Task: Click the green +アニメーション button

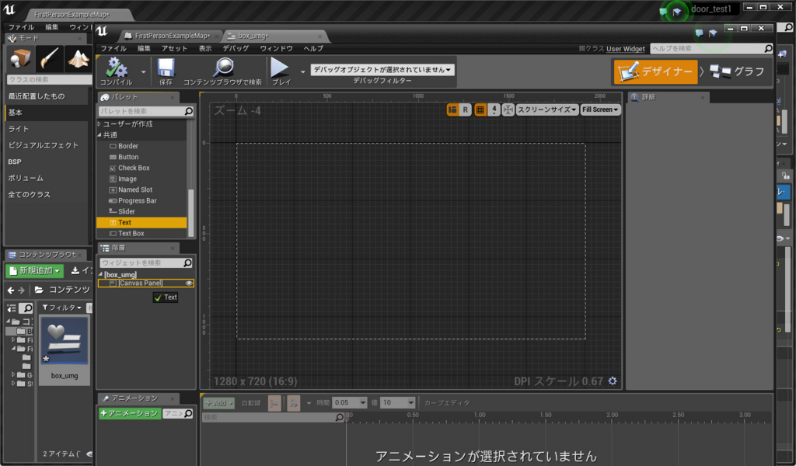Action: [x=130, y=413]
